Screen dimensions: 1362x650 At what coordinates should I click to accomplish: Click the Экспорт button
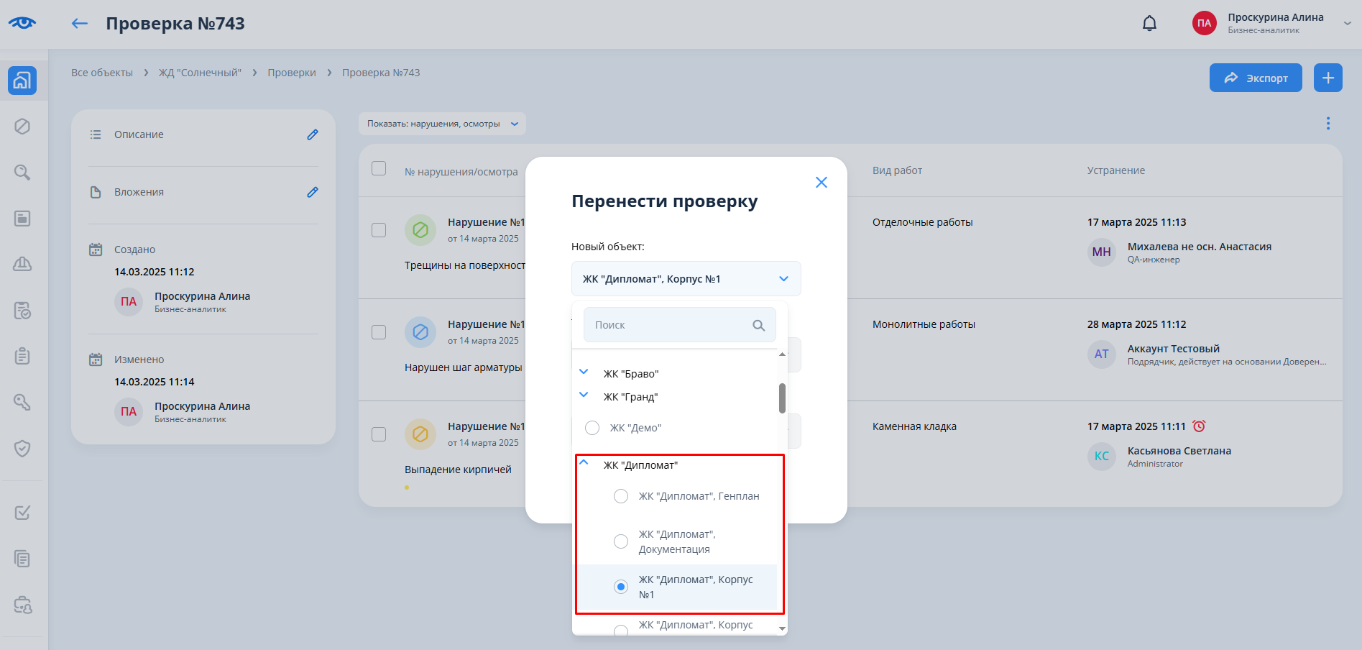(1255, 78)
